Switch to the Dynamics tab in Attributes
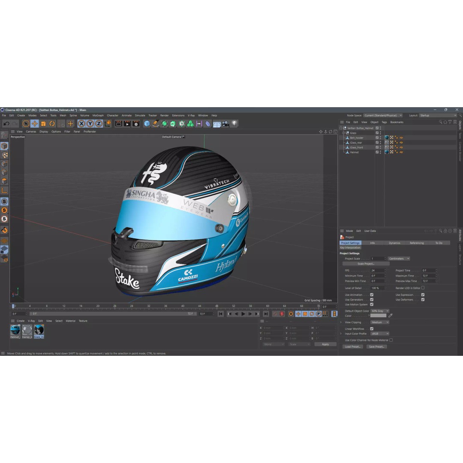Screen dimensions: 463x463 point(394,243)
